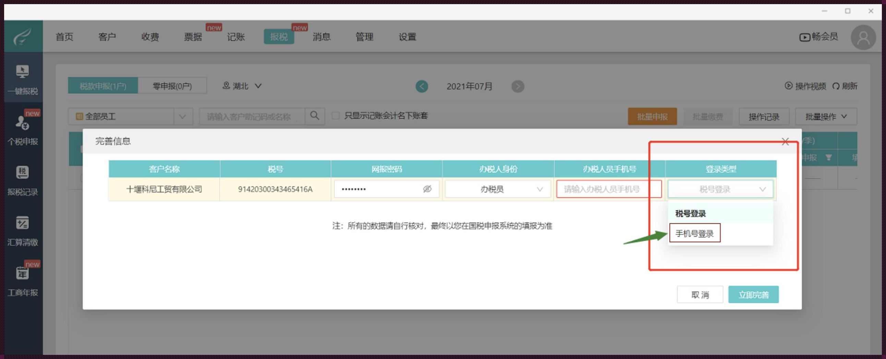886x359 pixels.
Task: Click 取消 button
Action: tap(700, 295)
